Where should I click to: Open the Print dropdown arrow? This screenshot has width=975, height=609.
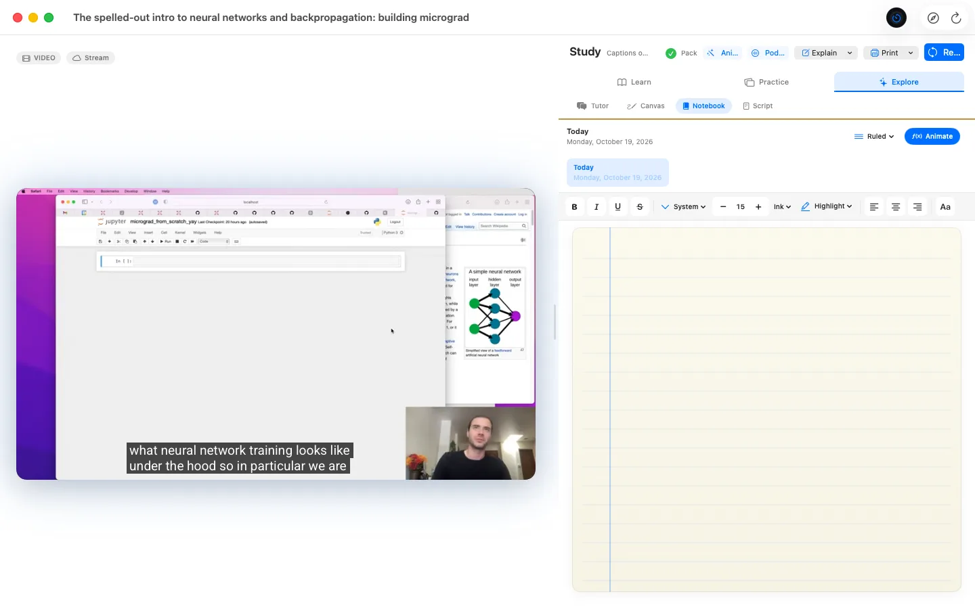click(x=911, y=53)
